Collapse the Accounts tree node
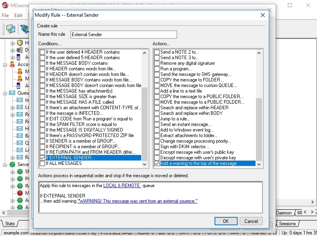The width and height of the screenshot is (317, 236). pos(5,65)
